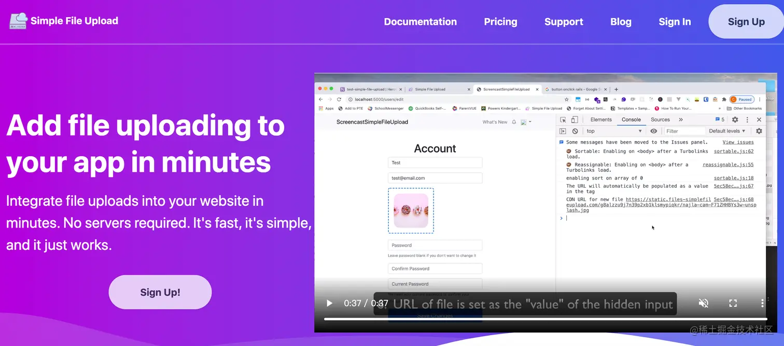Click the uploaded donut image thumbnail in video
The height and width of the screenshot is (346, 784).
(x=411, y=210)
